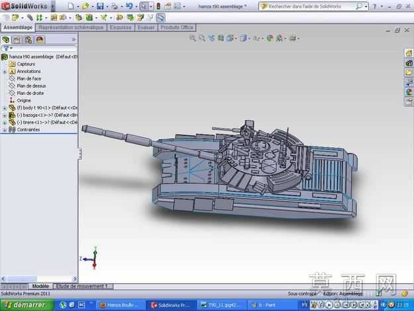The width and height of the screenshot is (414, 311).
Task: Click the Previous View icon
Action: 211,38
